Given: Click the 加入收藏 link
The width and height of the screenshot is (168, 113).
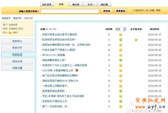Looking at the screenshot, I should tap(150, 10).
